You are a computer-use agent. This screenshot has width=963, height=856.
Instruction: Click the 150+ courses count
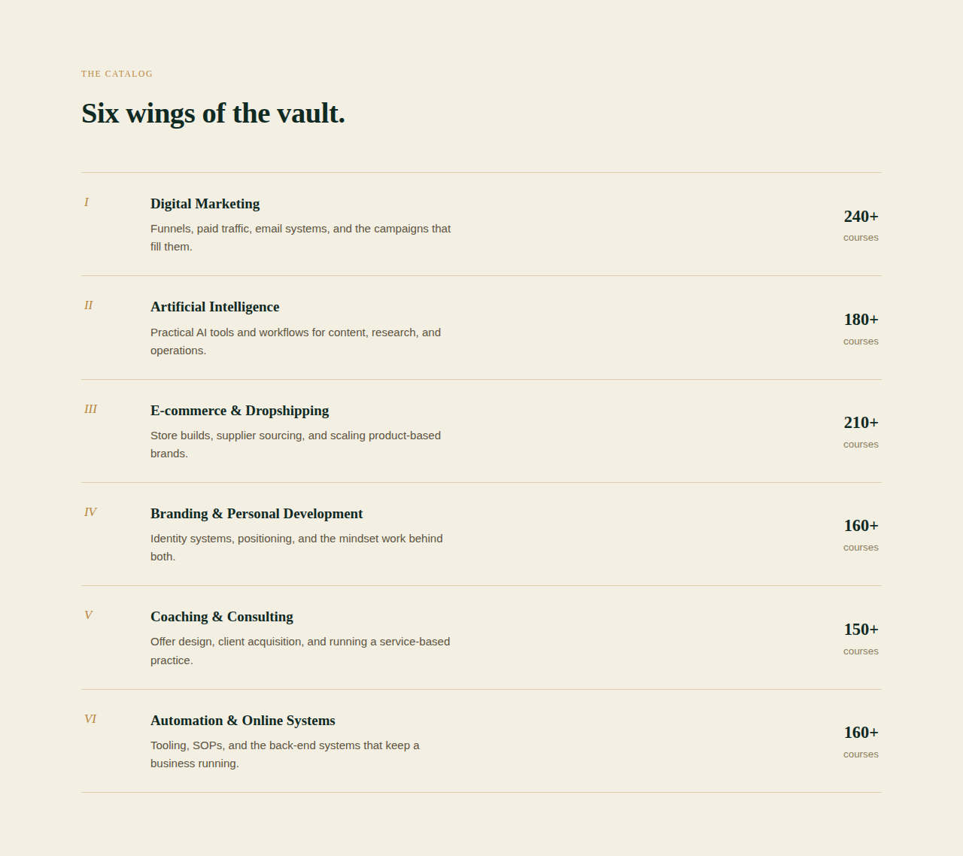pos(861,639)
